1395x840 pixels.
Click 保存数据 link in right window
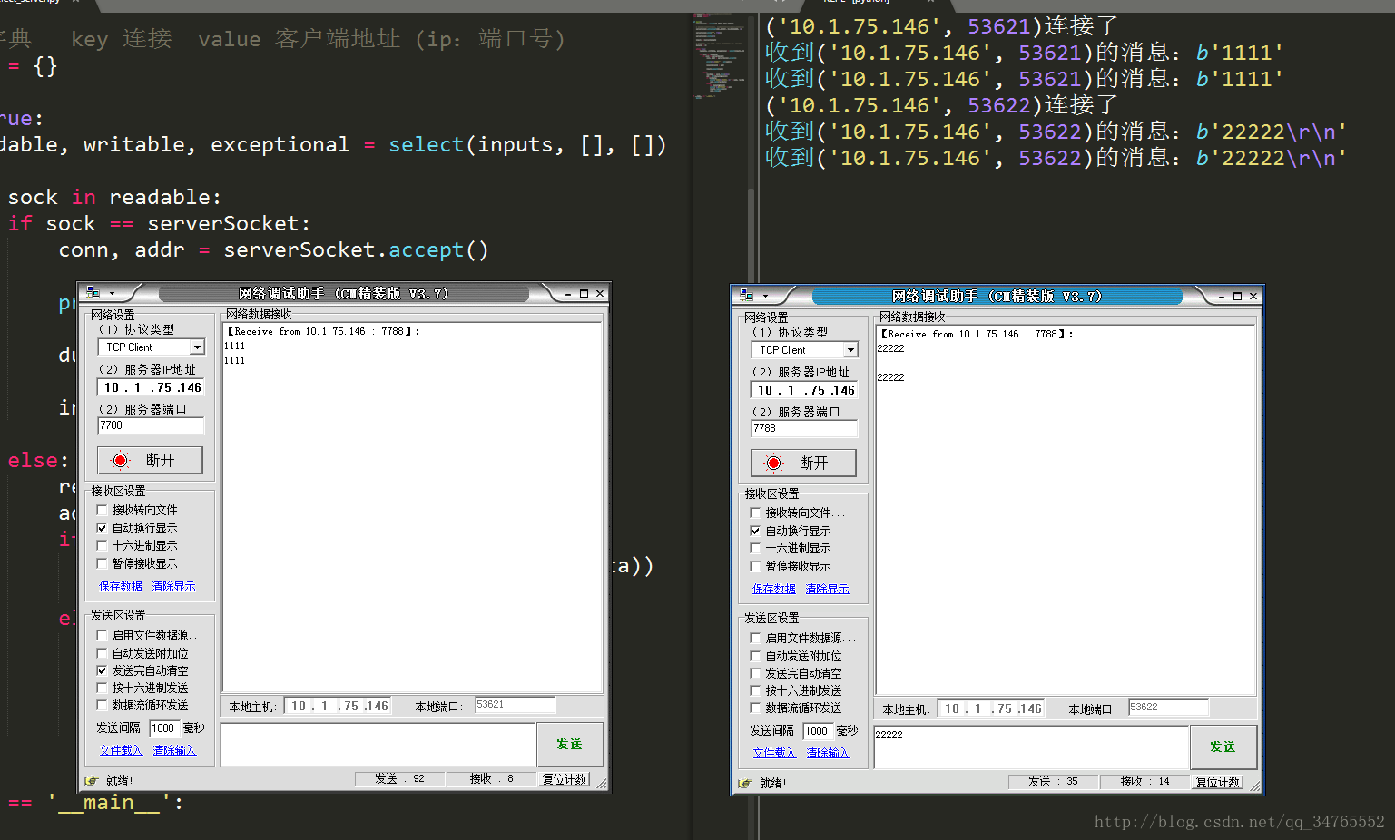pyautogui.click(x=774, y=589)
